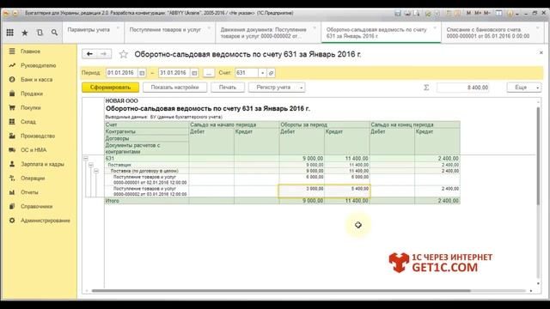Viewport: 550px width, 309px height.
Task: Close the report with the X
Action: pos(541,52)
